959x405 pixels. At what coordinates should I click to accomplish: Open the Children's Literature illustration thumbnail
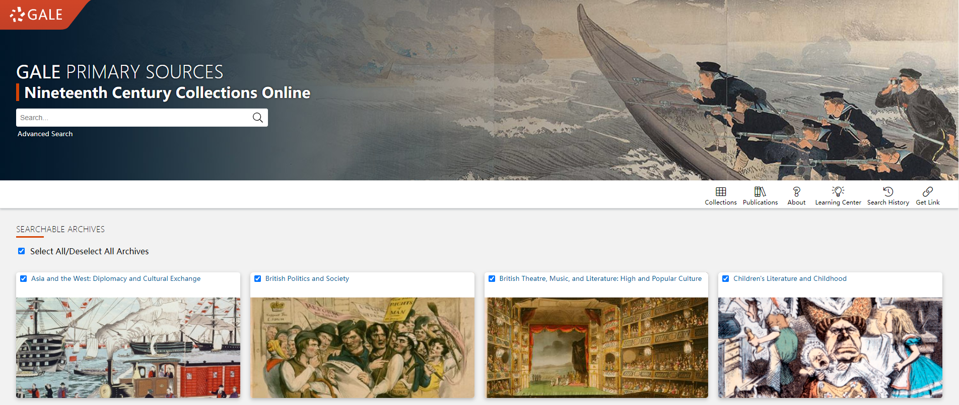coord(830,348)
